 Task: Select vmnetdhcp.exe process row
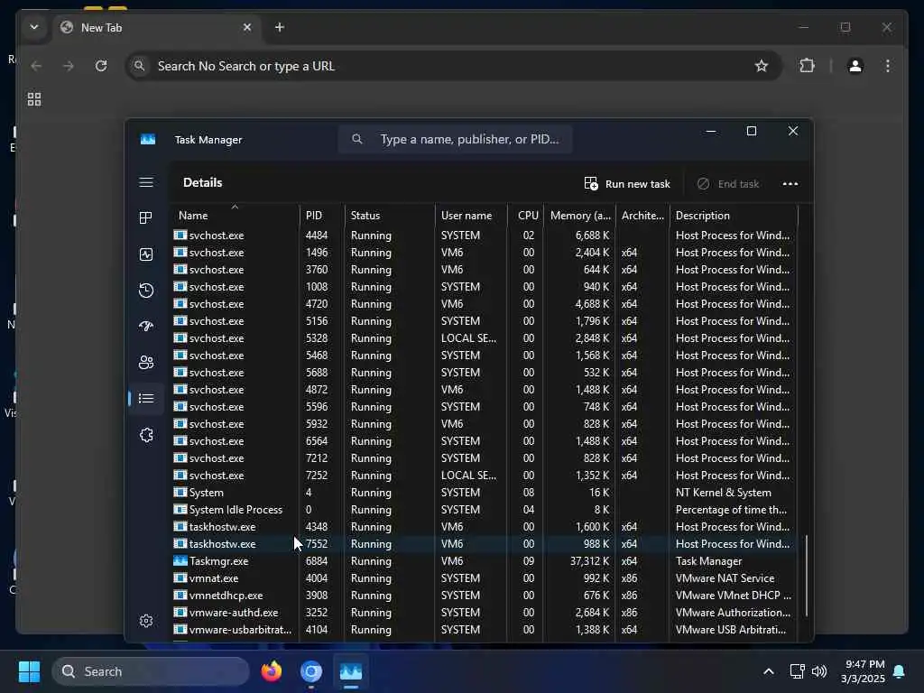coord(485,596)
